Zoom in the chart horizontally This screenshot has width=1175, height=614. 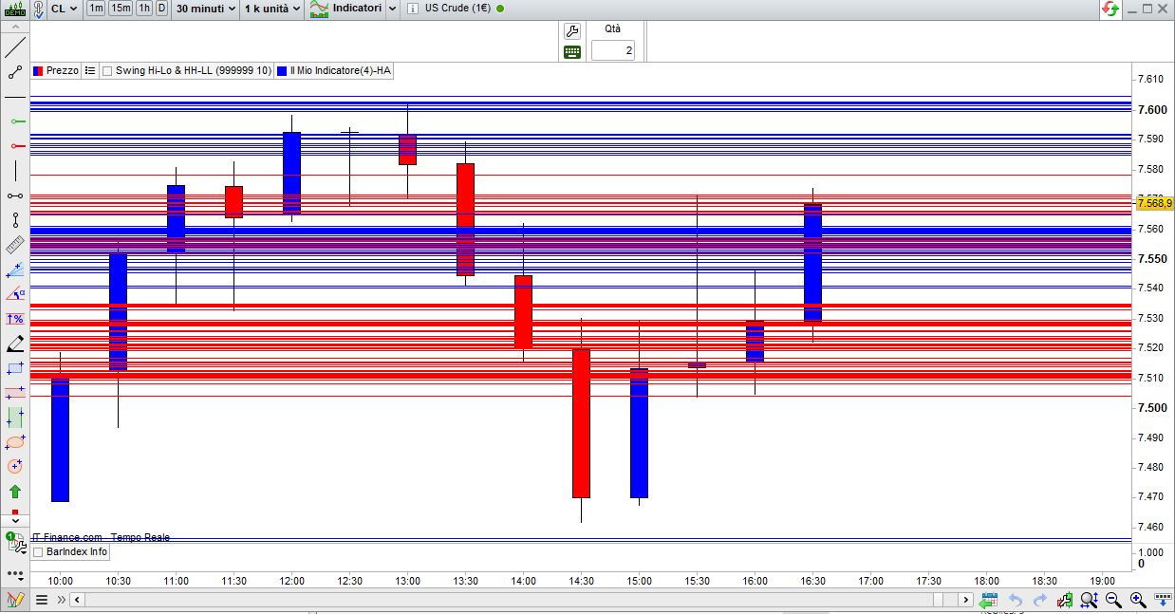(x=1137, y=600)
